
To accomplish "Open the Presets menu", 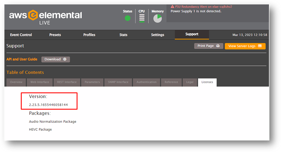I will [x=55, y=35].
